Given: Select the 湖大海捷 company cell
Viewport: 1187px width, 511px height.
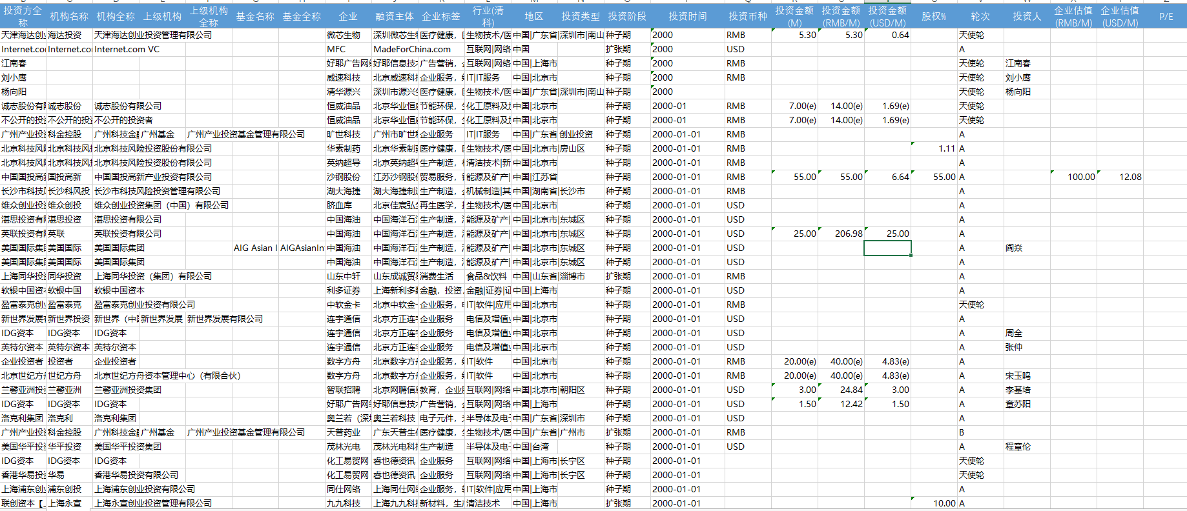Looking at the screenshot, I should click(x=348, y=191).
